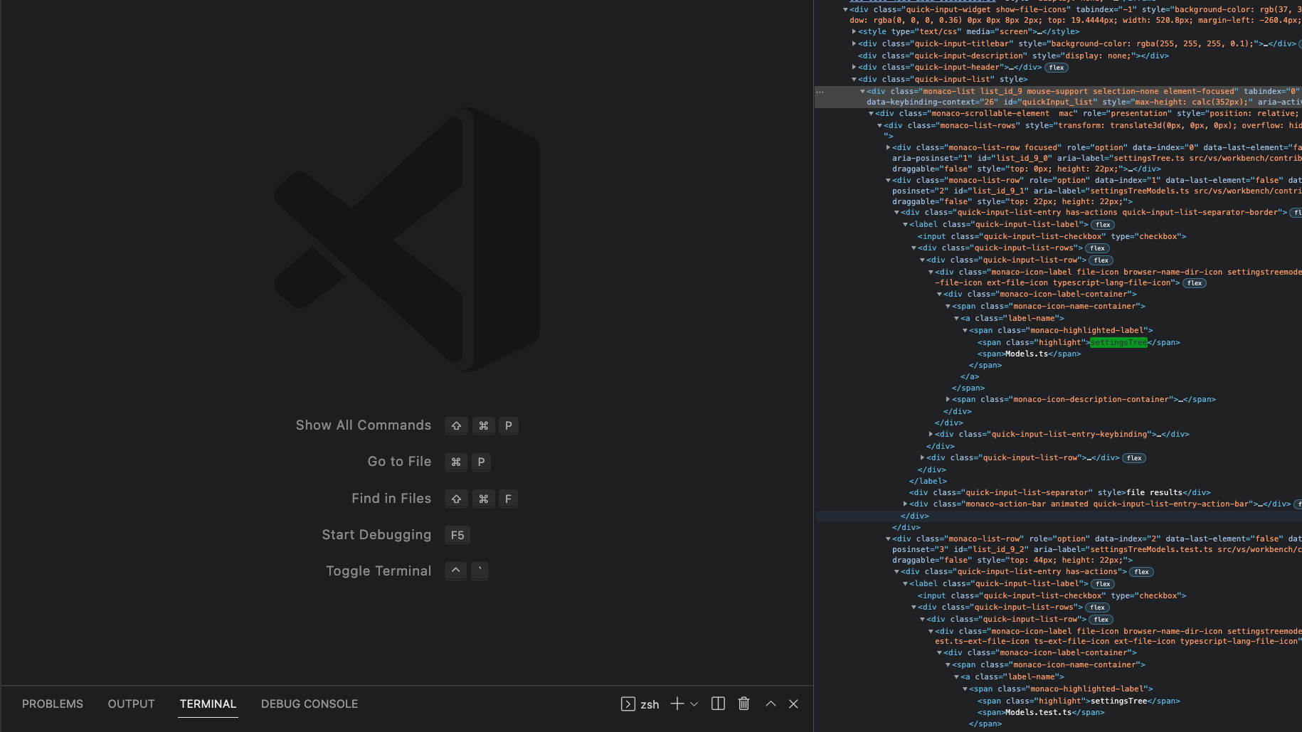Screen dimensions: 1302x732
Task: Toggle the flex badge on the monaco-icon-label div
Action: tap(1195, 282)
